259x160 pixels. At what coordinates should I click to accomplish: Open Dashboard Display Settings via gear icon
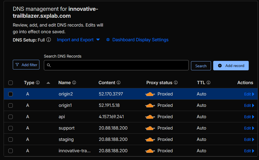point(108,40)
